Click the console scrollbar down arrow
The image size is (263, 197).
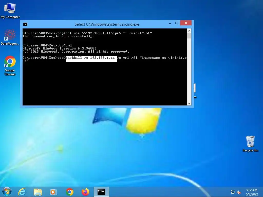tap(189, 103)
